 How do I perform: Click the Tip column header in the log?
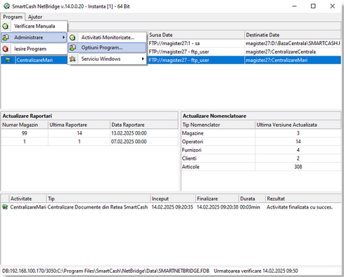click(x=98, y=199)
